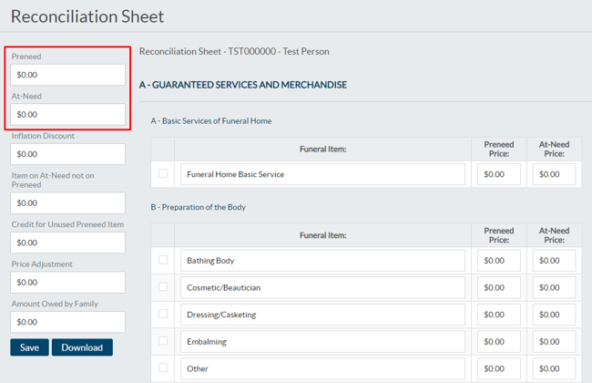Tick the Bathing Body checkbox
The height and width of the screenshot is (383, 592).
coord(163,260)
